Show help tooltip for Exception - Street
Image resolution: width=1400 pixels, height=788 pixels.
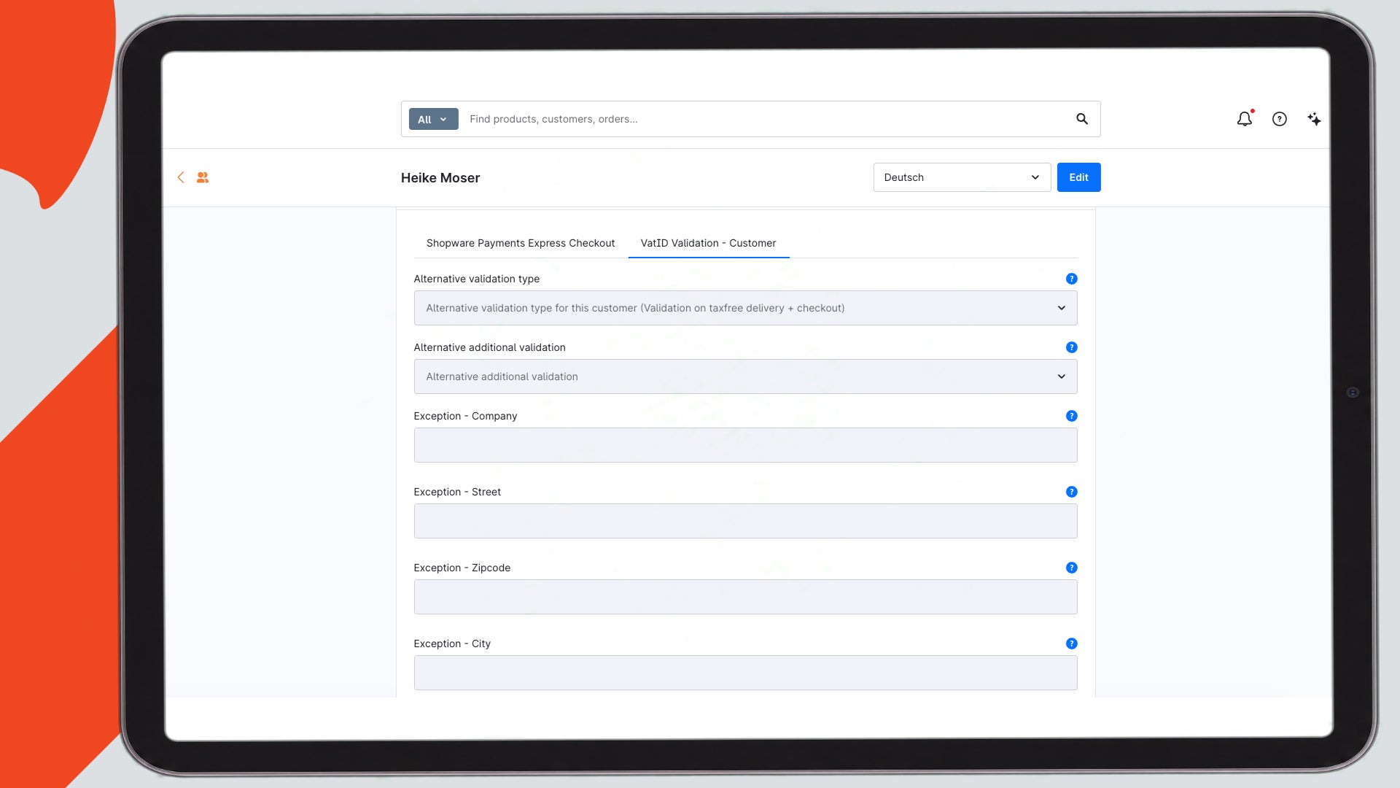coord(1071,492)
